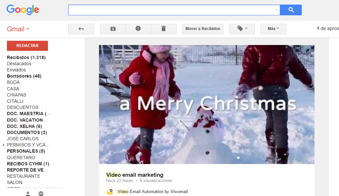The height and width of the screenshot is (196, 339).
Task: Select the RESTAURANTE label
Action: 24,176
